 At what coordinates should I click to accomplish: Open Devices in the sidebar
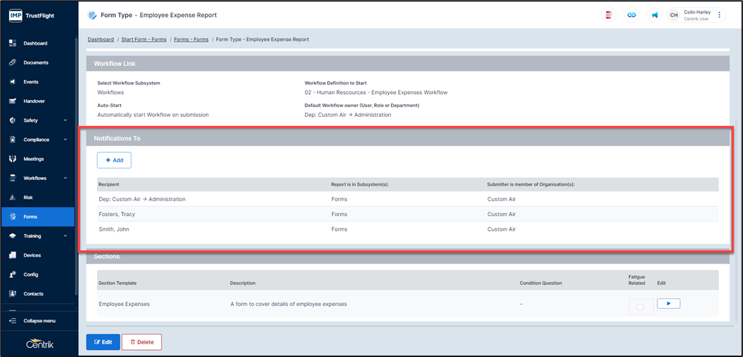pyautogui.click(x=32, y=255)
